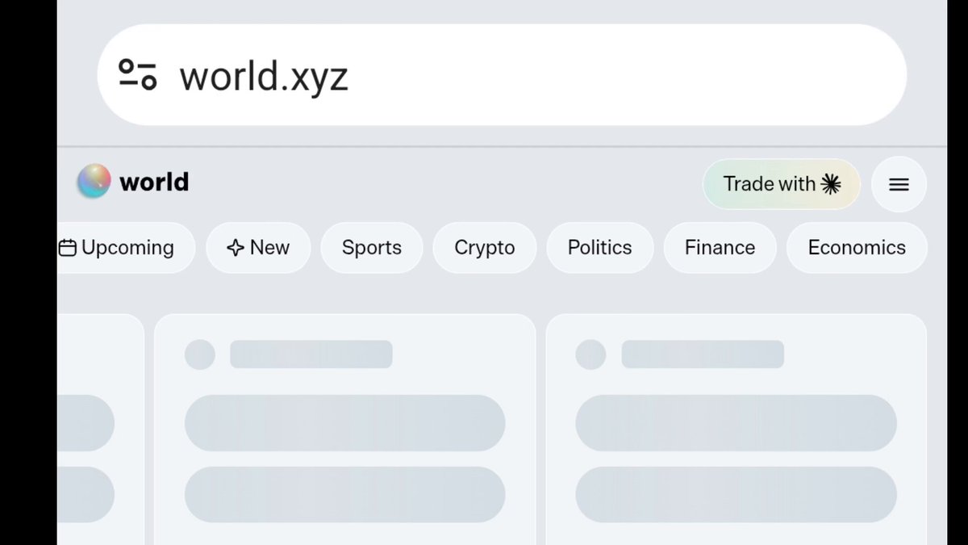This screenshot has height=545, width=968.
Task: Click the calendar icon on Upcoming
Action: 68,248
